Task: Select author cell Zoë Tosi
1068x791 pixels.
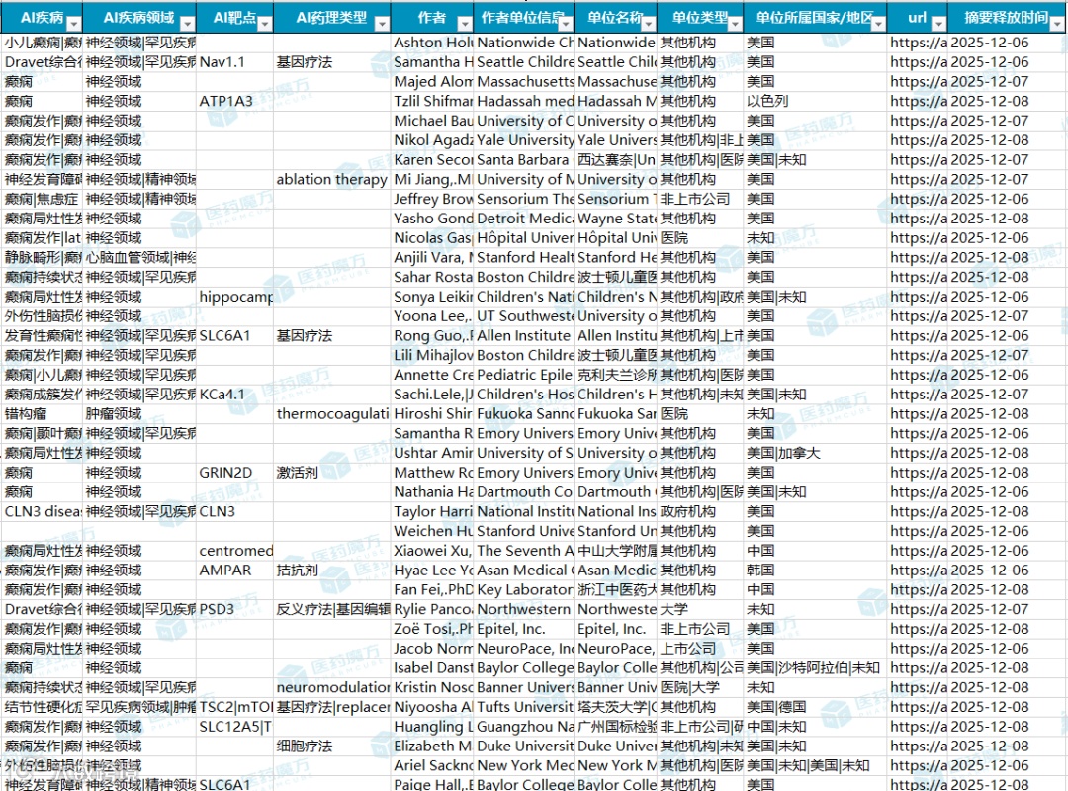Action: (432, 629)
